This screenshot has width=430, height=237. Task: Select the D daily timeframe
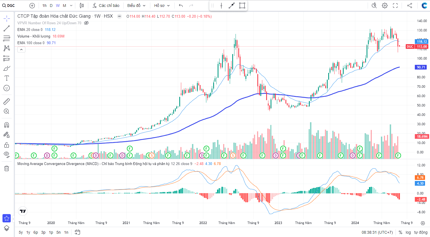click(51, 6)
